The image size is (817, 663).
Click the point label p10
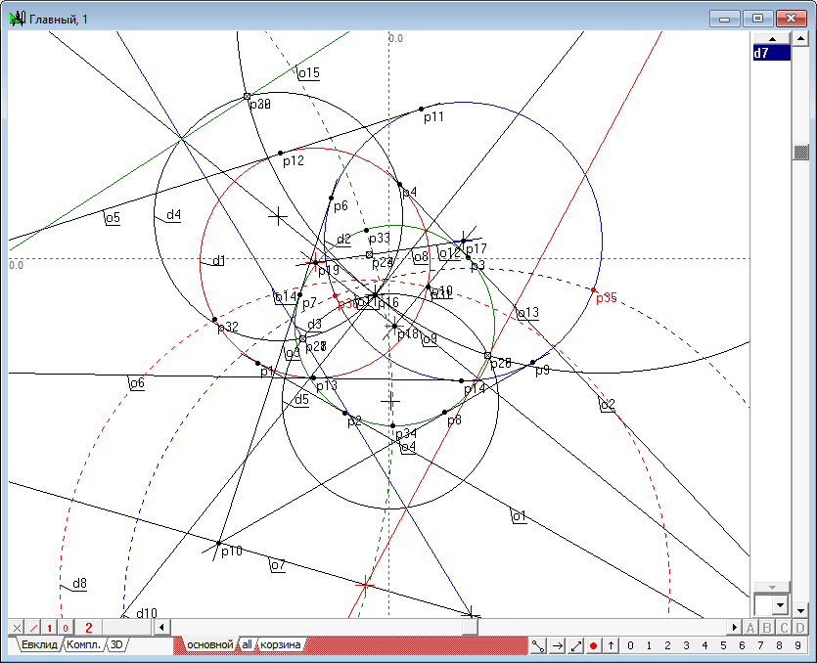coord(231,551)
